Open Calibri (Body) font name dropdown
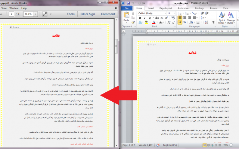 165,13
